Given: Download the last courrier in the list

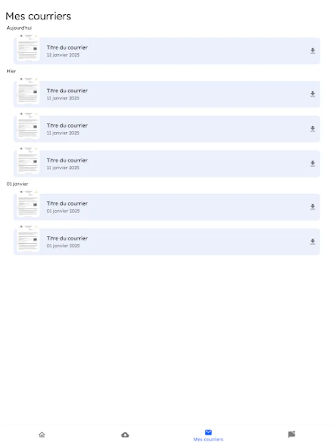Looking at the screenshot, I should [x=312, y=242].
